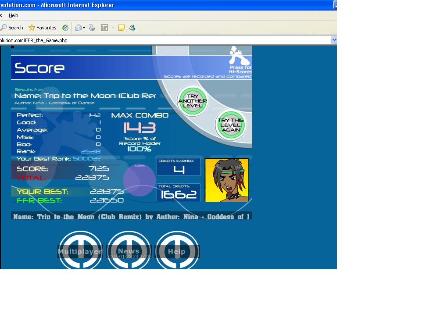
Task: Click the History clock icon
Action: tap(65, 28)
